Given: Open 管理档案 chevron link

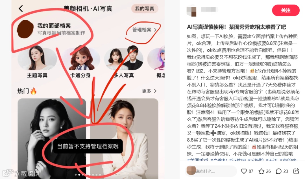Looking at the screenshot, I should (x=144, y=30).
